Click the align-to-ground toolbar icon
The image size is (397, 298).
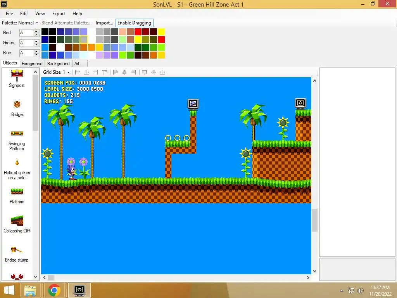click(x=86, y=72)
